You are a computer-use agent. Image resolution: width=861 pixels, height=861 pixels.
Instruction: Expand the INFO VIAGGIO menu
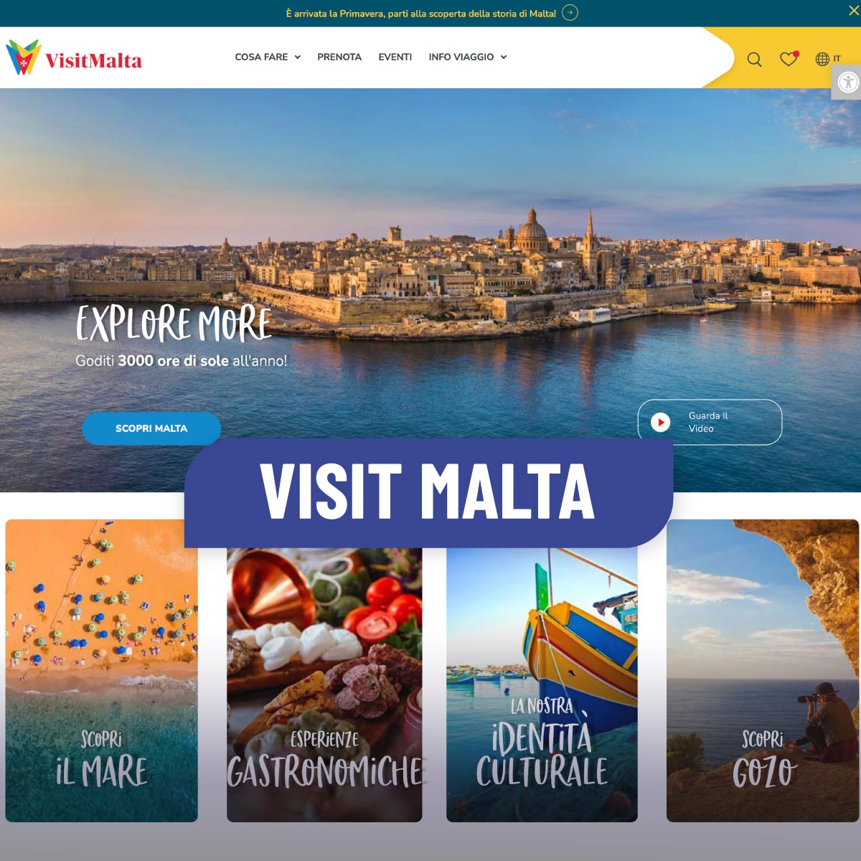pyautogui.click(x=468, y=57)
